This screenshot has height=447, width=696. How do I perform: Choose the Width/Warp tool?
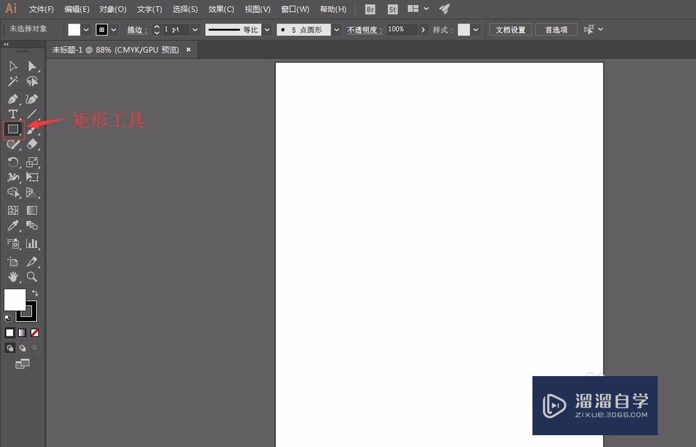coord(13,177)
